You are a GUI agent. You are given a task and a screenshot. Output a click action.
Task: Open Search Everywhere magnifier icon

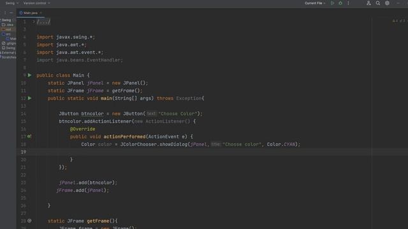(x=378, y=3)
